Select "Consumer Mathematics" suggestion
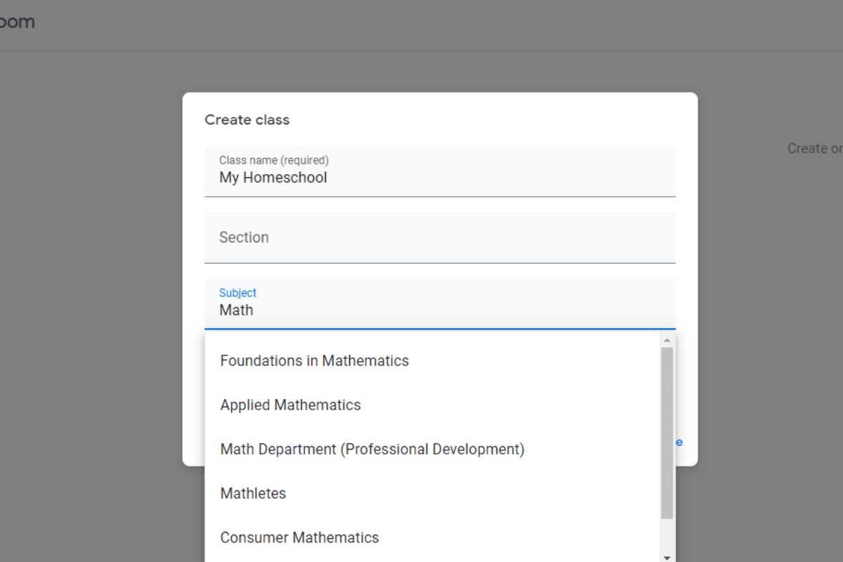The height and width of the screenshot is (562, 843). [299, 537]
